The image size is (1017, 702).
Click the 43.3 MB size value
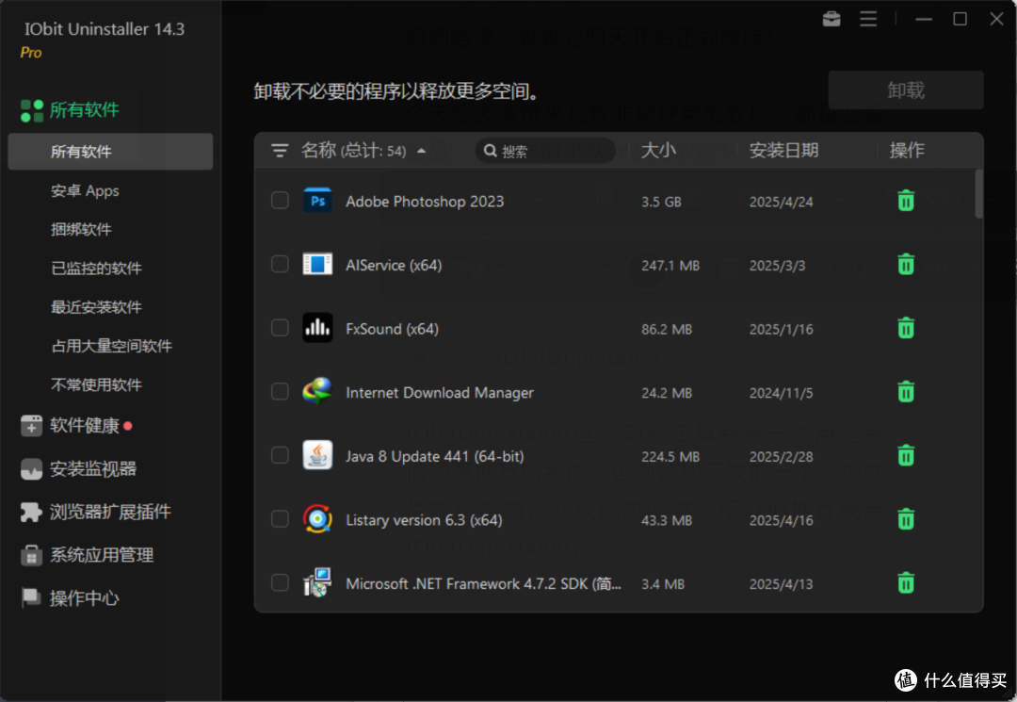click(x=667, y=520)
